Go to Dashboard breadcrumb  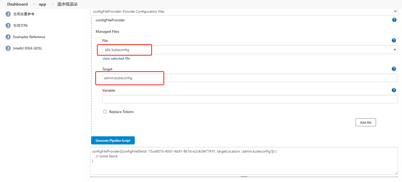(x=17, y=4)
